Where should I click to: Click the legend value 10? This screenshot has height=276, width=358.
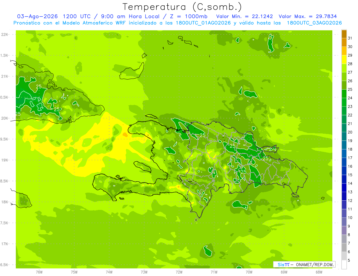(x=351, y=218)
